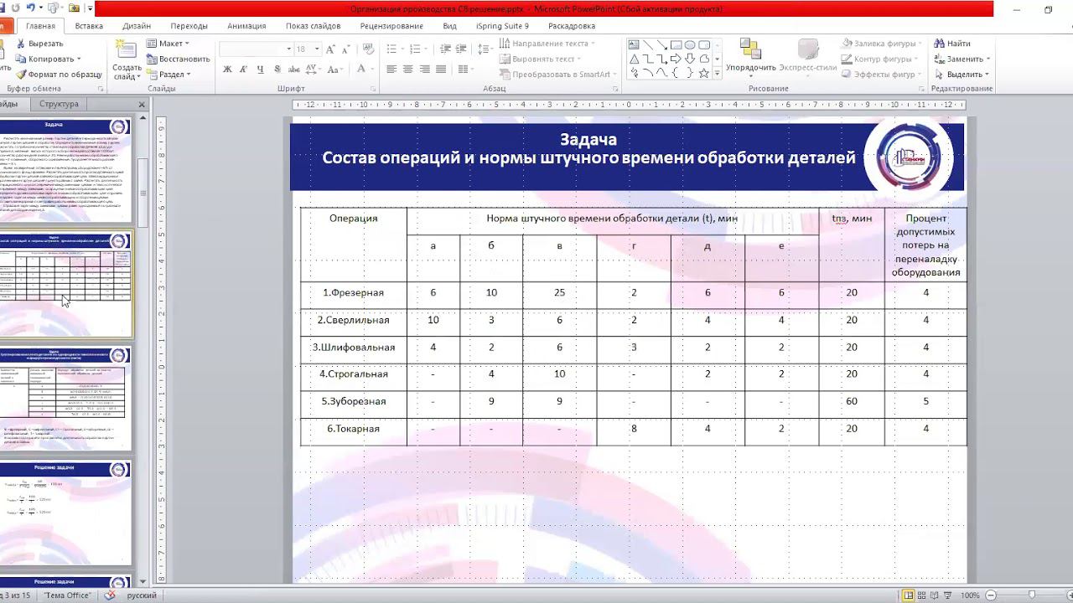Click Format Painter (Формат по образцу)
Viewport: 1073px width, 603px height.
click(x=59, y=74)
